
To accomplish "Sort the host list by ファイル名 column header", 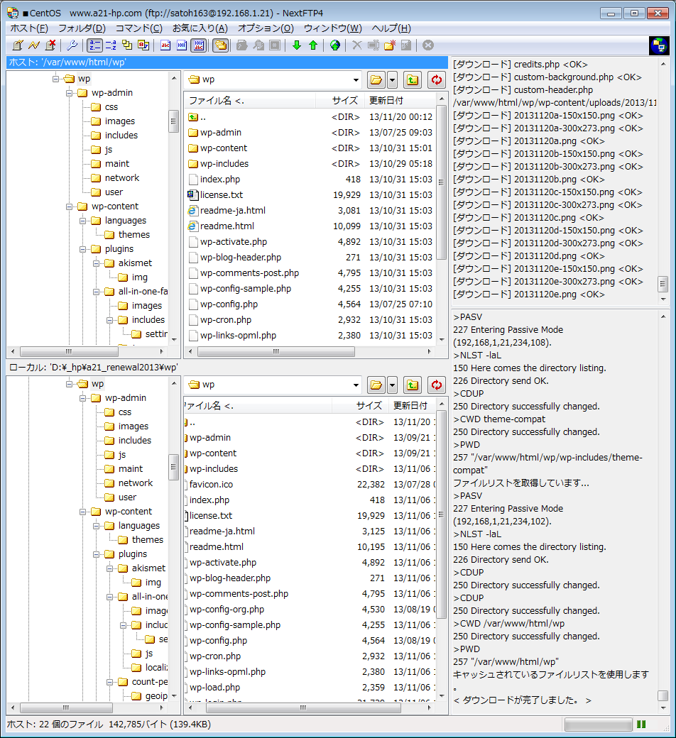I will (x=250, y=100).
